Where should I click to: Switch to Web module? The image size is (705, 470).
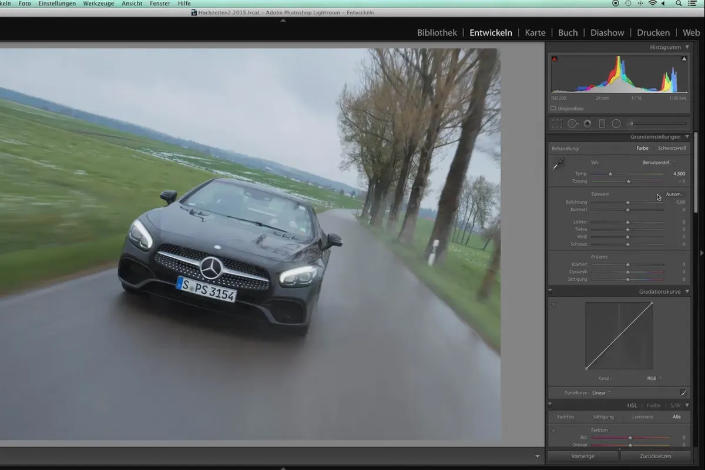pyautogui.click(x=691, y=33)
